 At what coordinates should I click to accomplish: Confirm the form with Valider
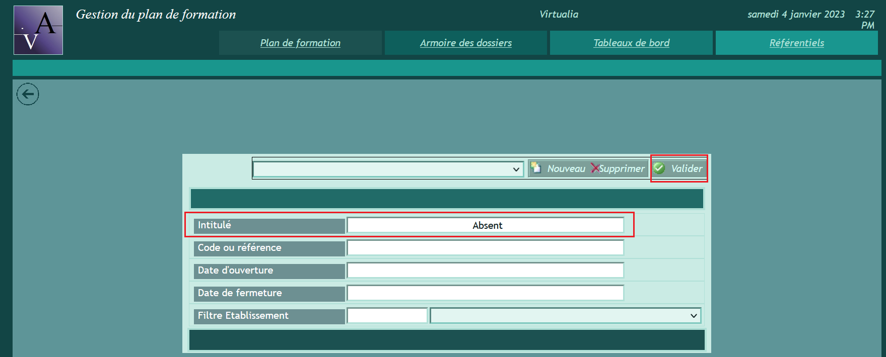click(679, 169)
